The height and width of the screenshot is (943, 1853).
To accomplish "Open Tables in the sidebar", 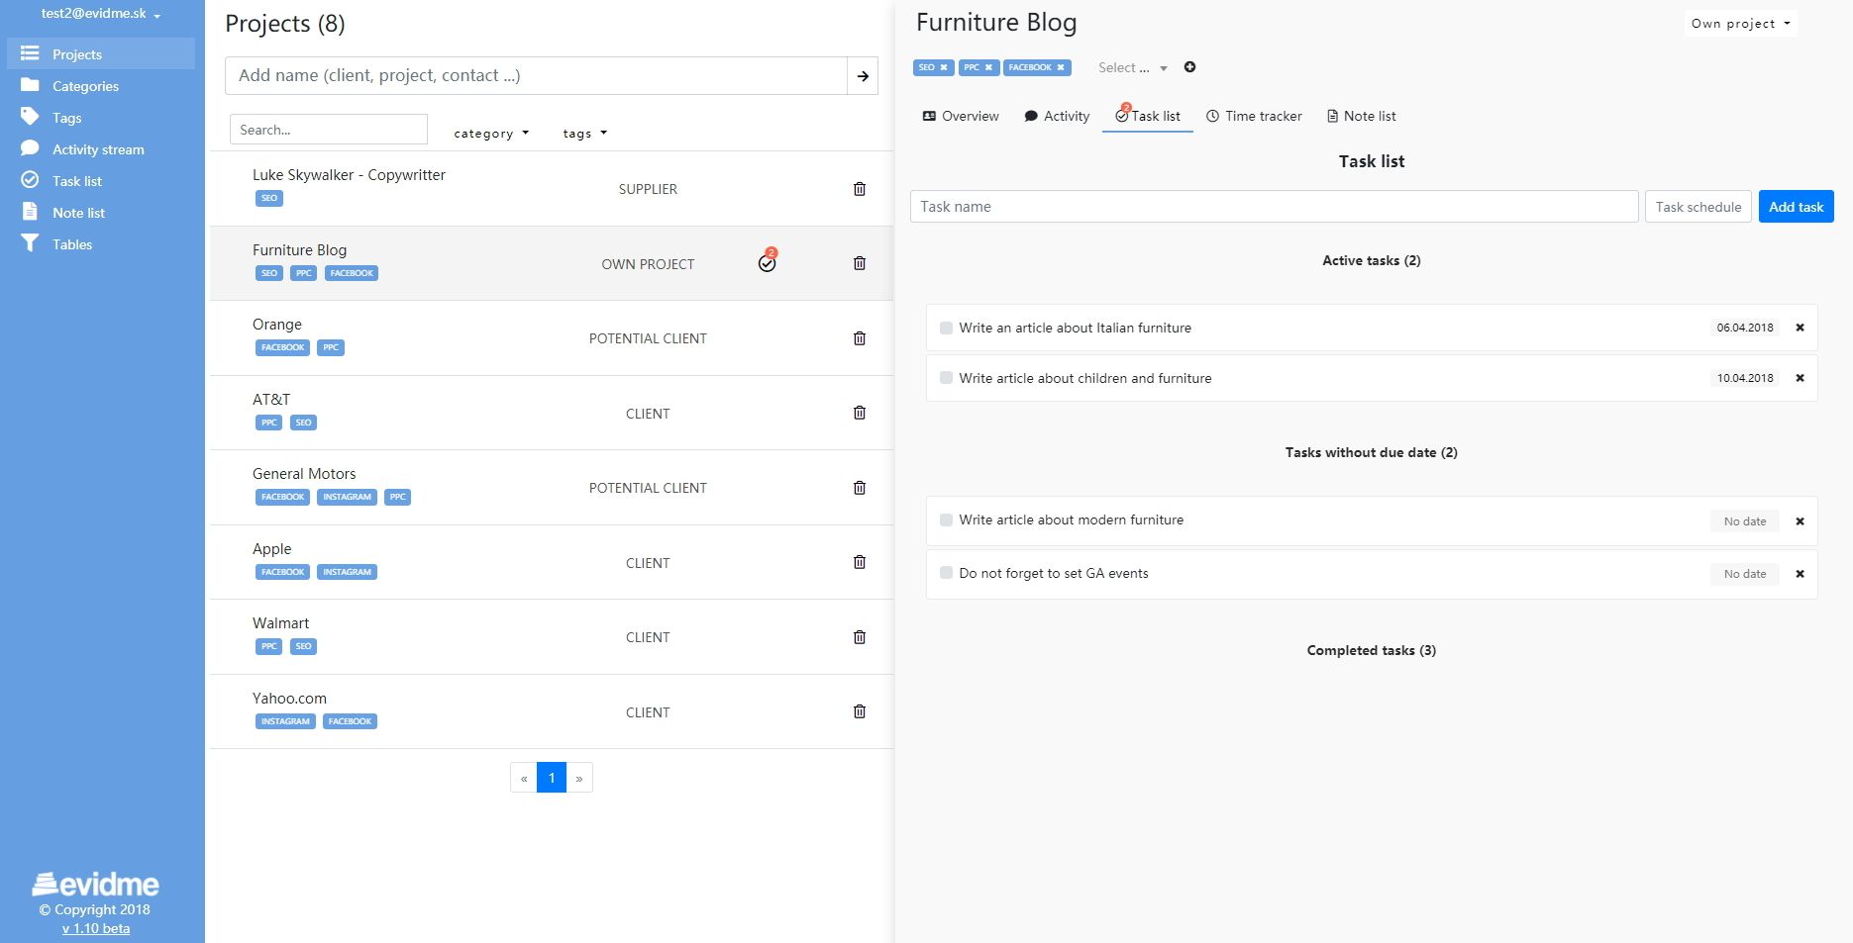I will [72, 243].
